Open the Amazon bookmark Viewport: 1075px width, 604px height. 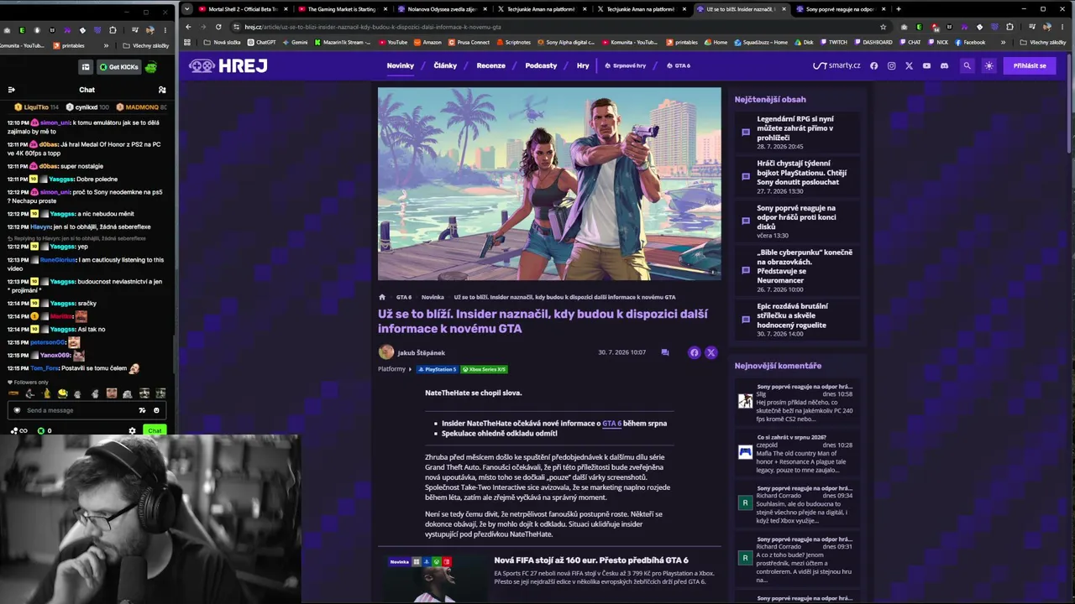click(x=427, y=42)
